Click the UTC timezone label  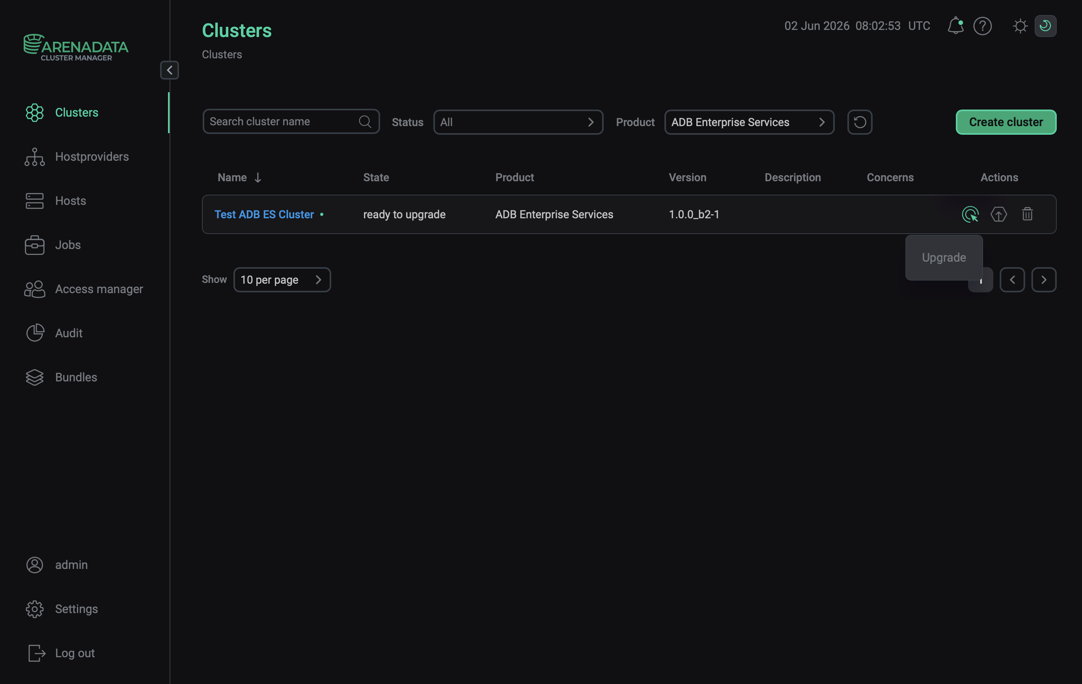click(919, 26)
